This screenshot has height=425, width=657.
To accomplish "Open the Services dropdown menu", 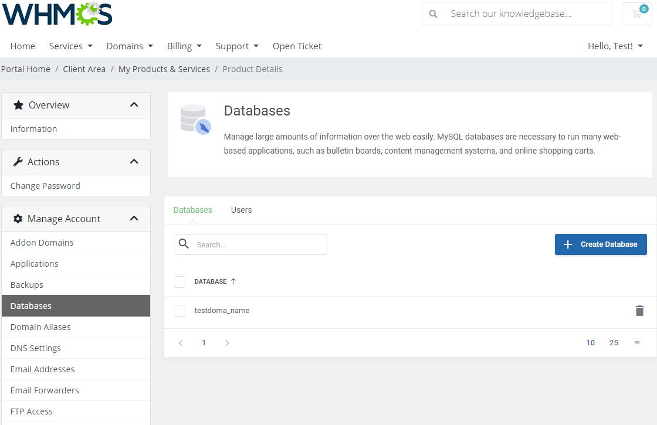I will click(71, 46).
